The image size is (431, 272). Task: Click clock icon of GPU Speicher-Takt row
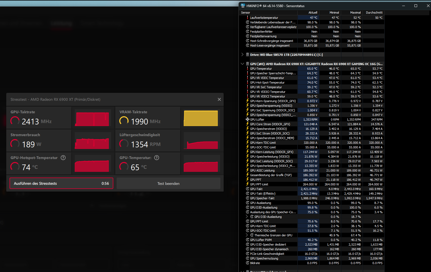pyautogui.click(x=248, y=198)
